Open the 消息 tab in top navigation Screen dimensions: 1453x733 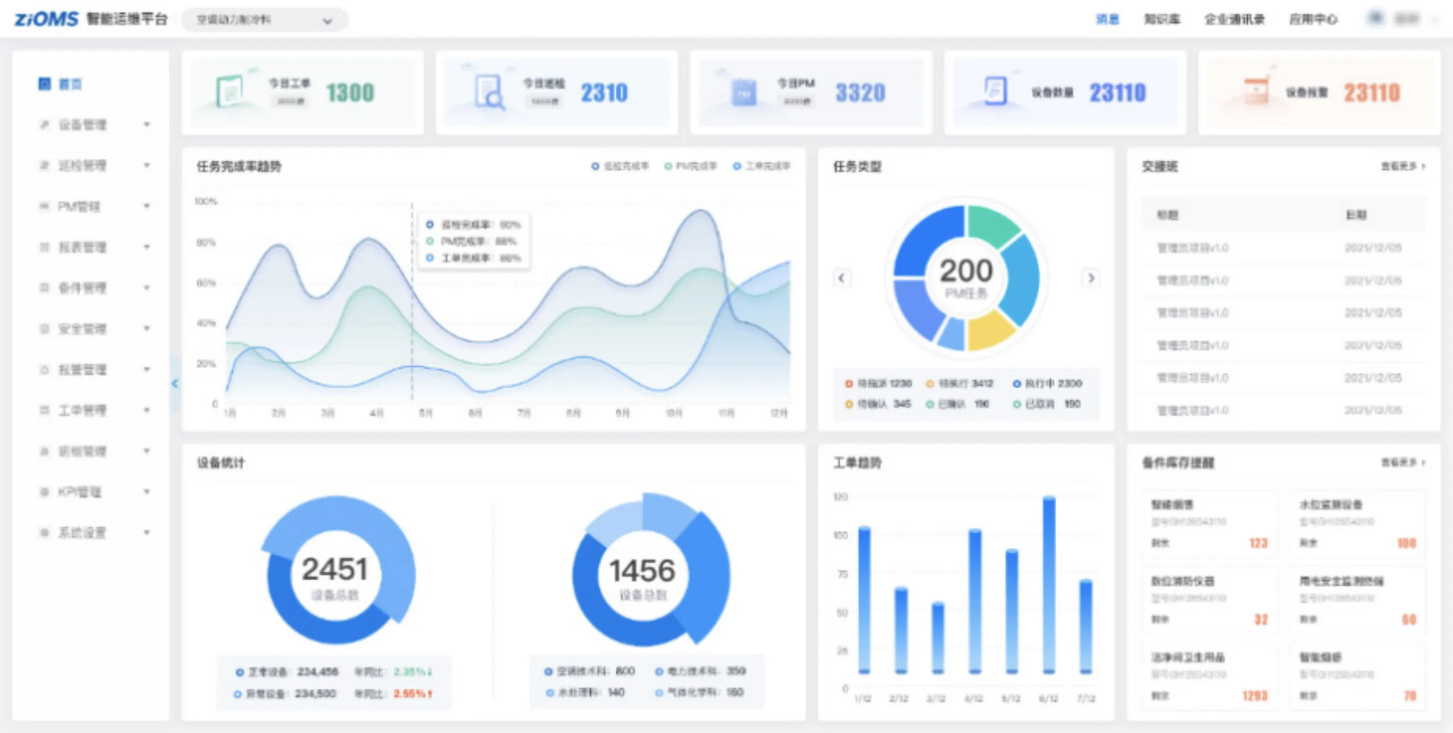pos(1107,20)
